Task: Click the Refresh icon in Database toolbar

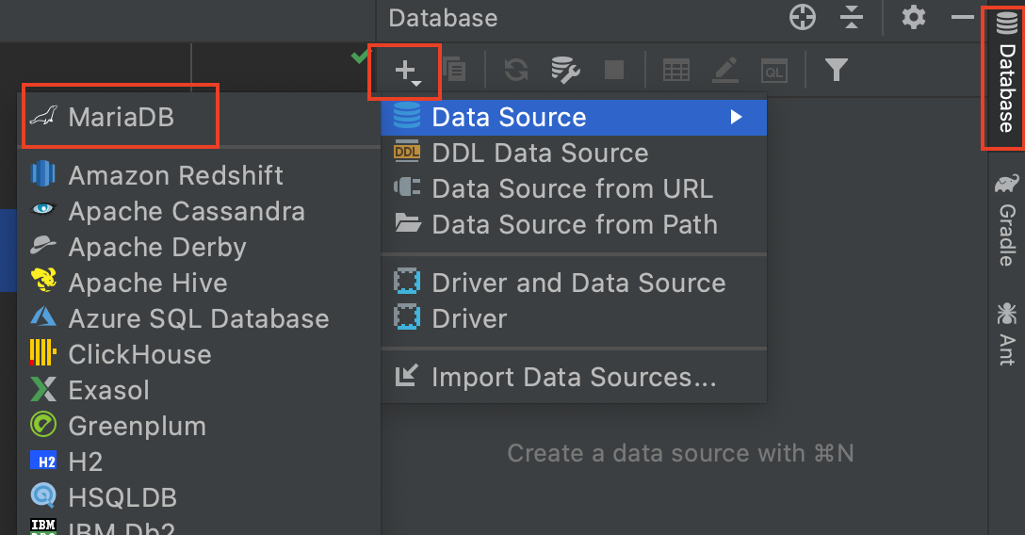Action: [516, 70]
